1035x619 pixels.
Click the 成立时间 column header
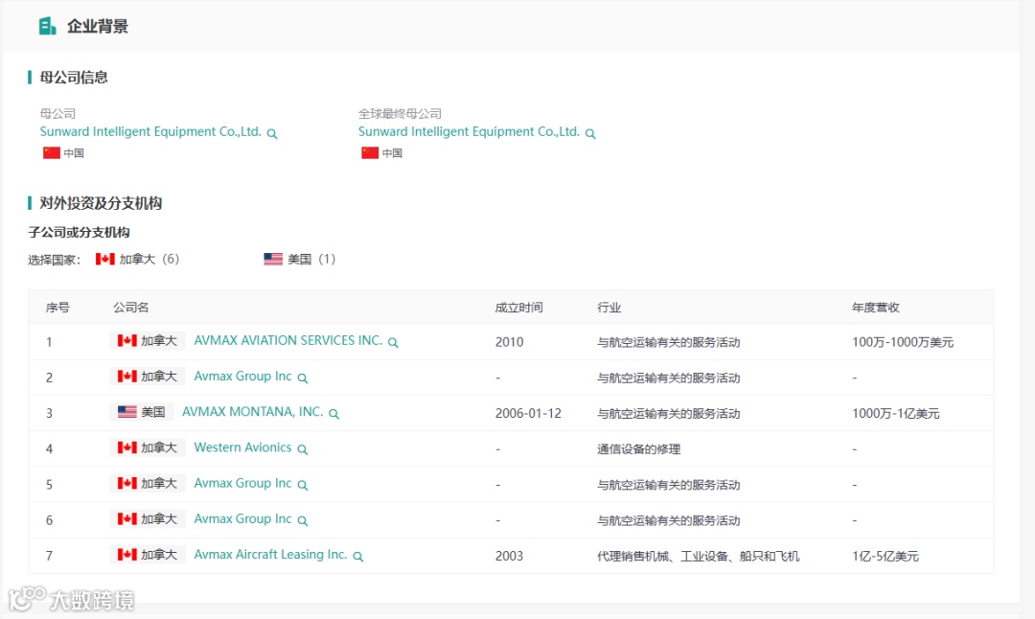point(518,308)
